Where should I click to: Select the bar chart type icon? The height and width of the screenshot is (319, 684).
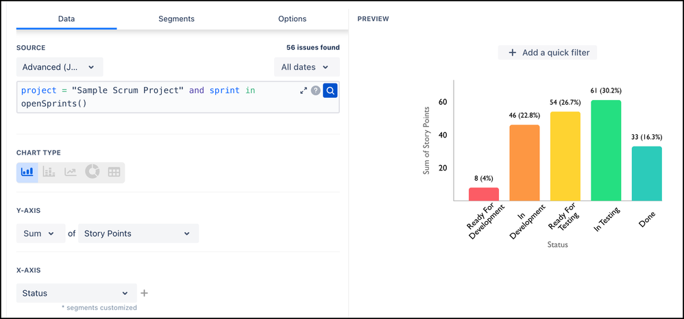27,172
